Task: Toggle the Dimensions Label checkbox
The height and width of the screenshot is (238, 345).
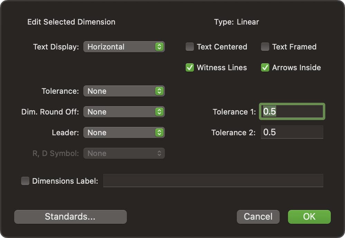Action: 25,181
